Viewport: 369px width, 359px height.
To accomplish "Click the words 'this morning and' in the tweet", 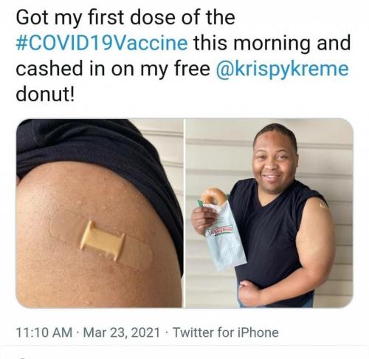I will tap(272, 43).
